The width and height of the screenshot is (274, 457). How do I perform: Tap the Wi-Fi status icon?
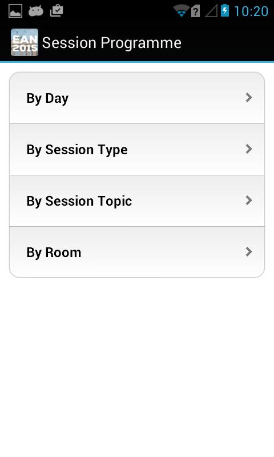click(x=181, y=11)
